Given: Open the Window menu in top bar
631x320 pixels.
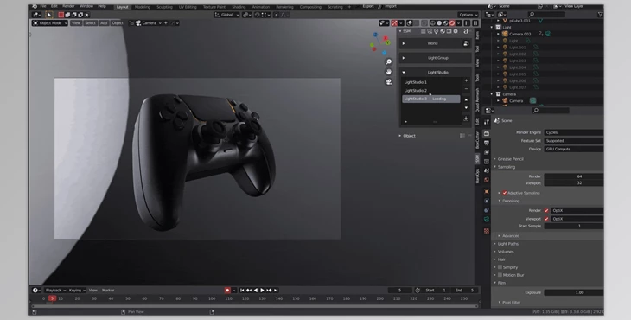Looking at the screenshot, I should point(86,6).
